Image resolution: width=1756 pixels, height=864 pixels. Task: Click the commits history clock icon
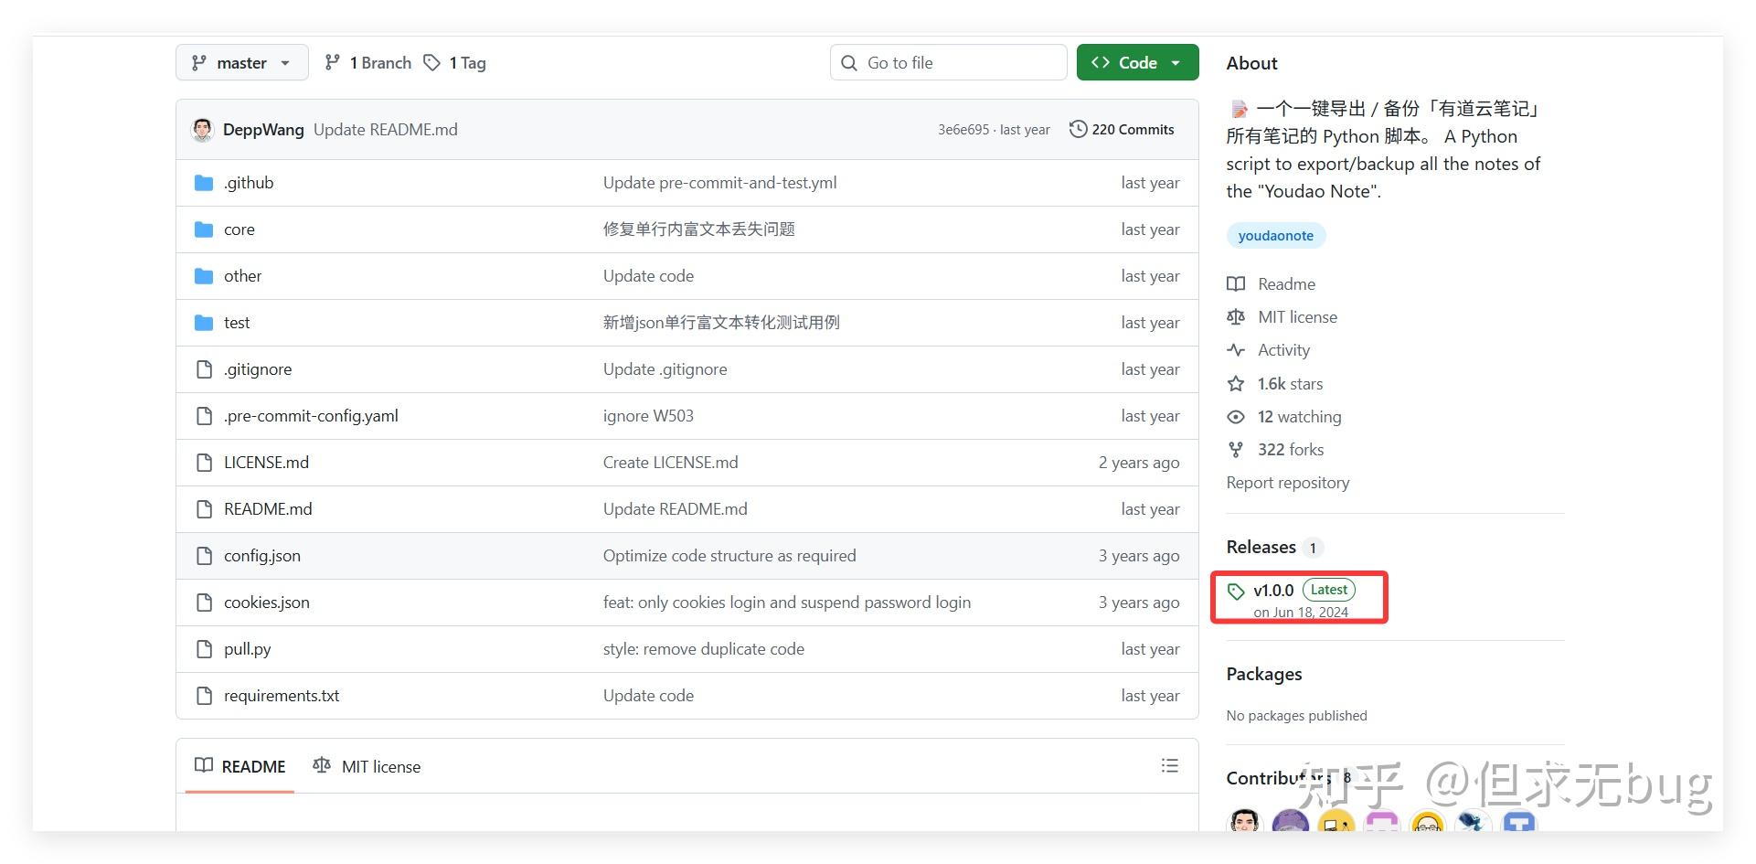tap(1078, 129)
